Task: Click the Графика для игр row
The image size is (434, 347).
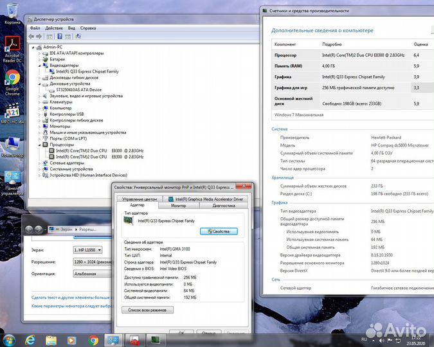Action: pyautogui.click(x=352, y=88)
